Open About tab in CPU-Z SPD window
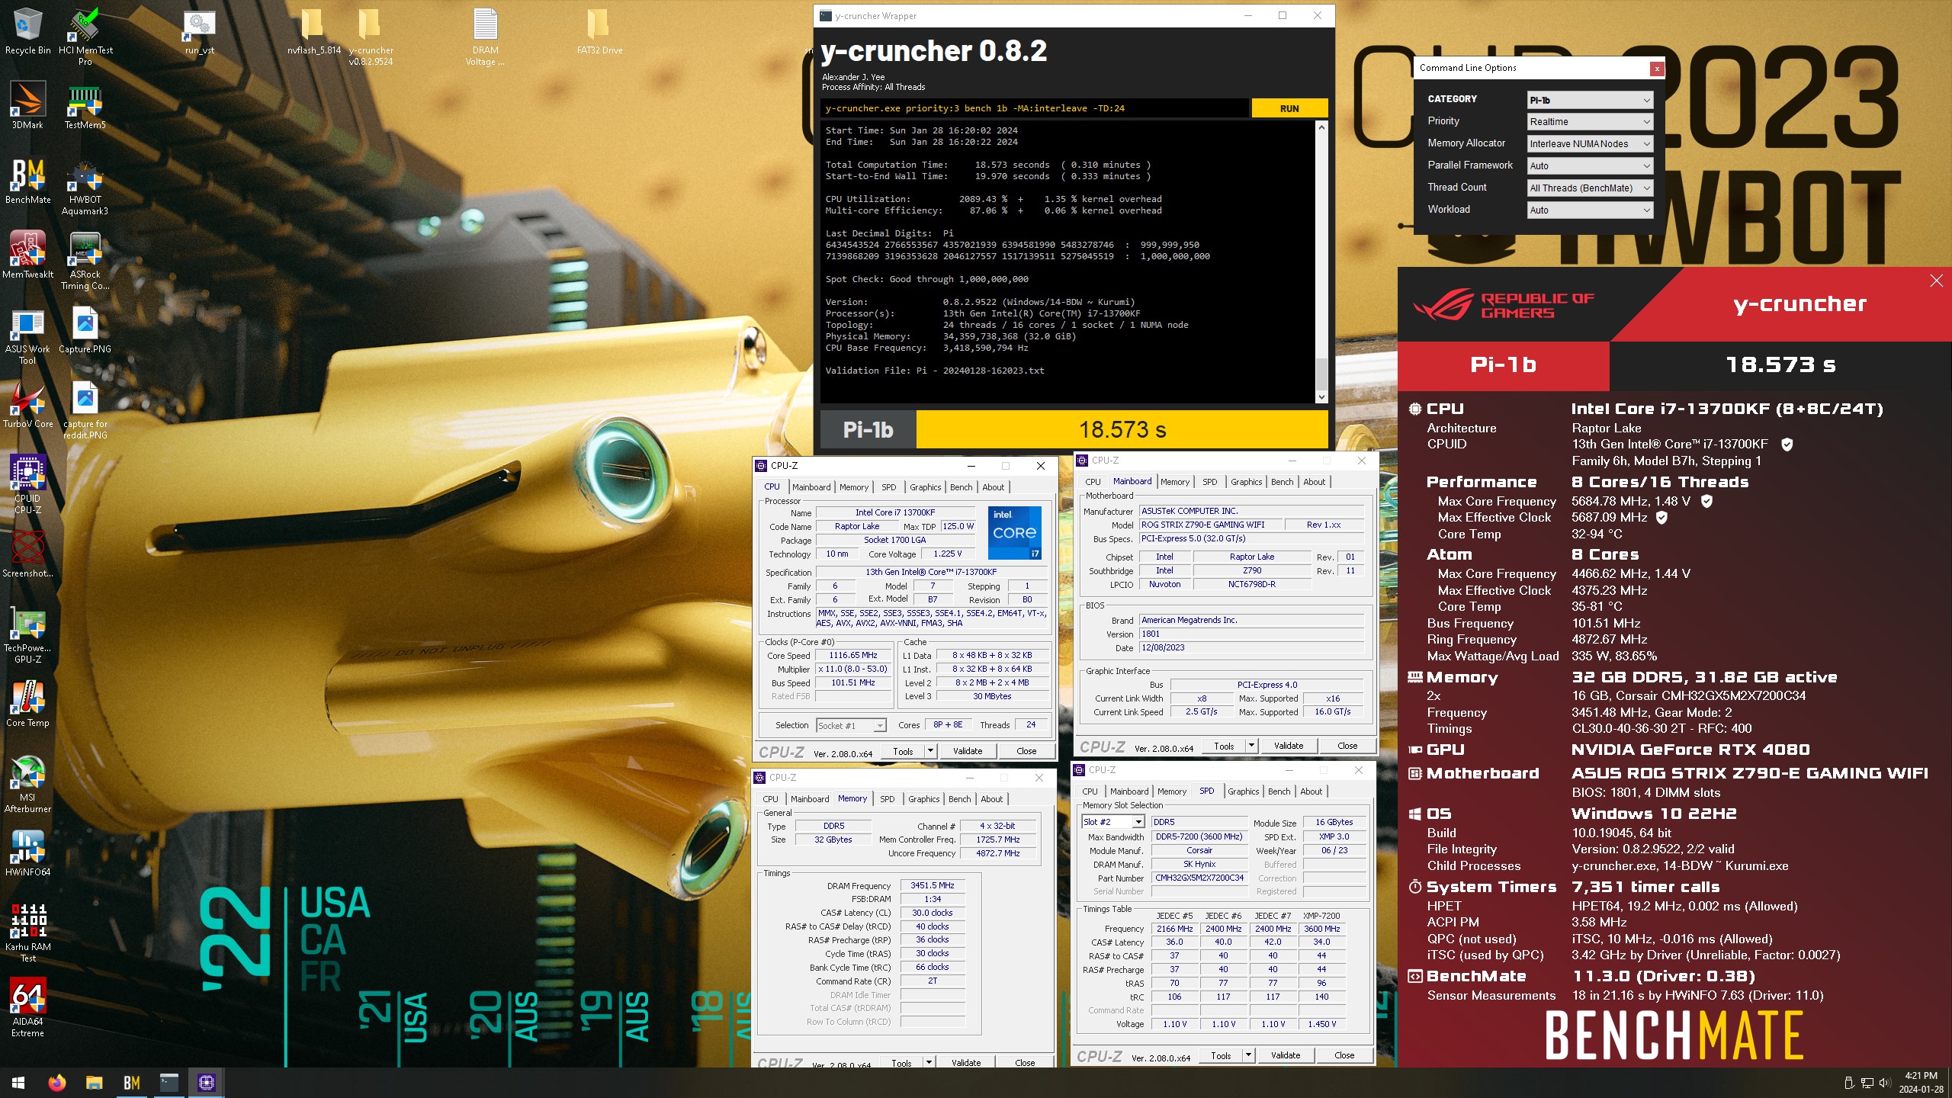Image resolution: width=1952 pixels, height=1098 pixels. [x=1311, y=791]
